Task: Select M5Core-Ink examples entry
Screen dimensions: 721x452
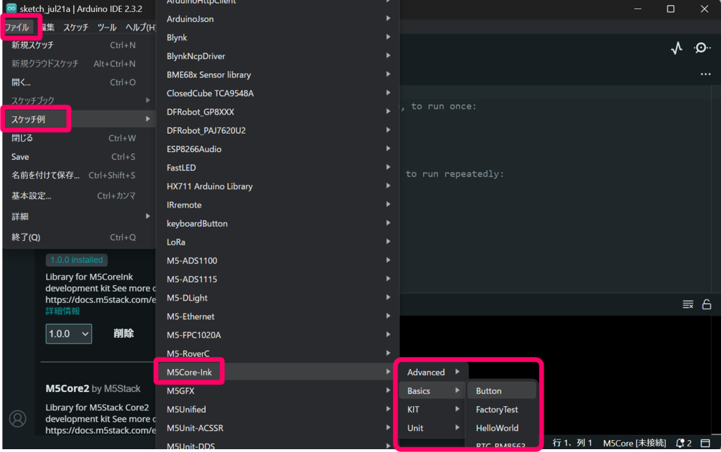Action: click(277, 372)
